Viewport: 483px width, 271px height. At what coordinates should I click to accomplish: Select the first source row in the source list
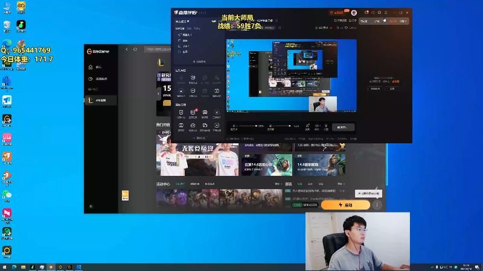199,35
